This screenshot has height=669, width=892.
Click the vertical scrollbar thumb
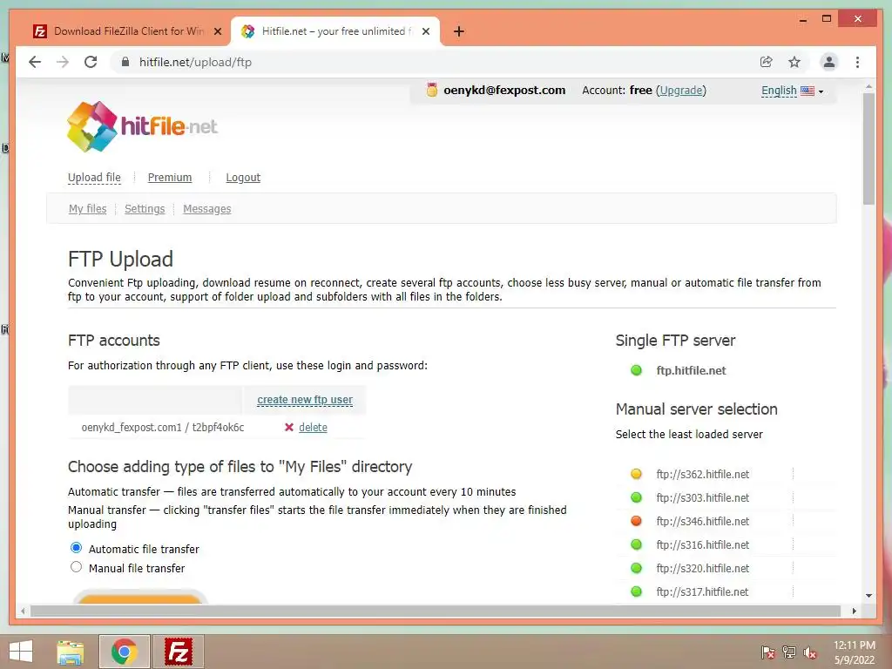coord(868,148)
